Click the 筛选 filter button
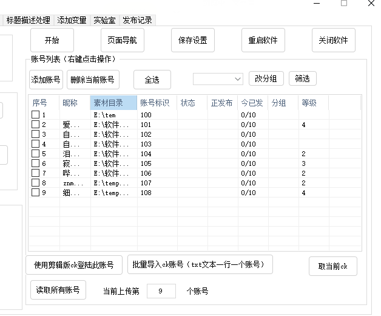The height and width of the screenshot is (316, 381). pos(302,79)
